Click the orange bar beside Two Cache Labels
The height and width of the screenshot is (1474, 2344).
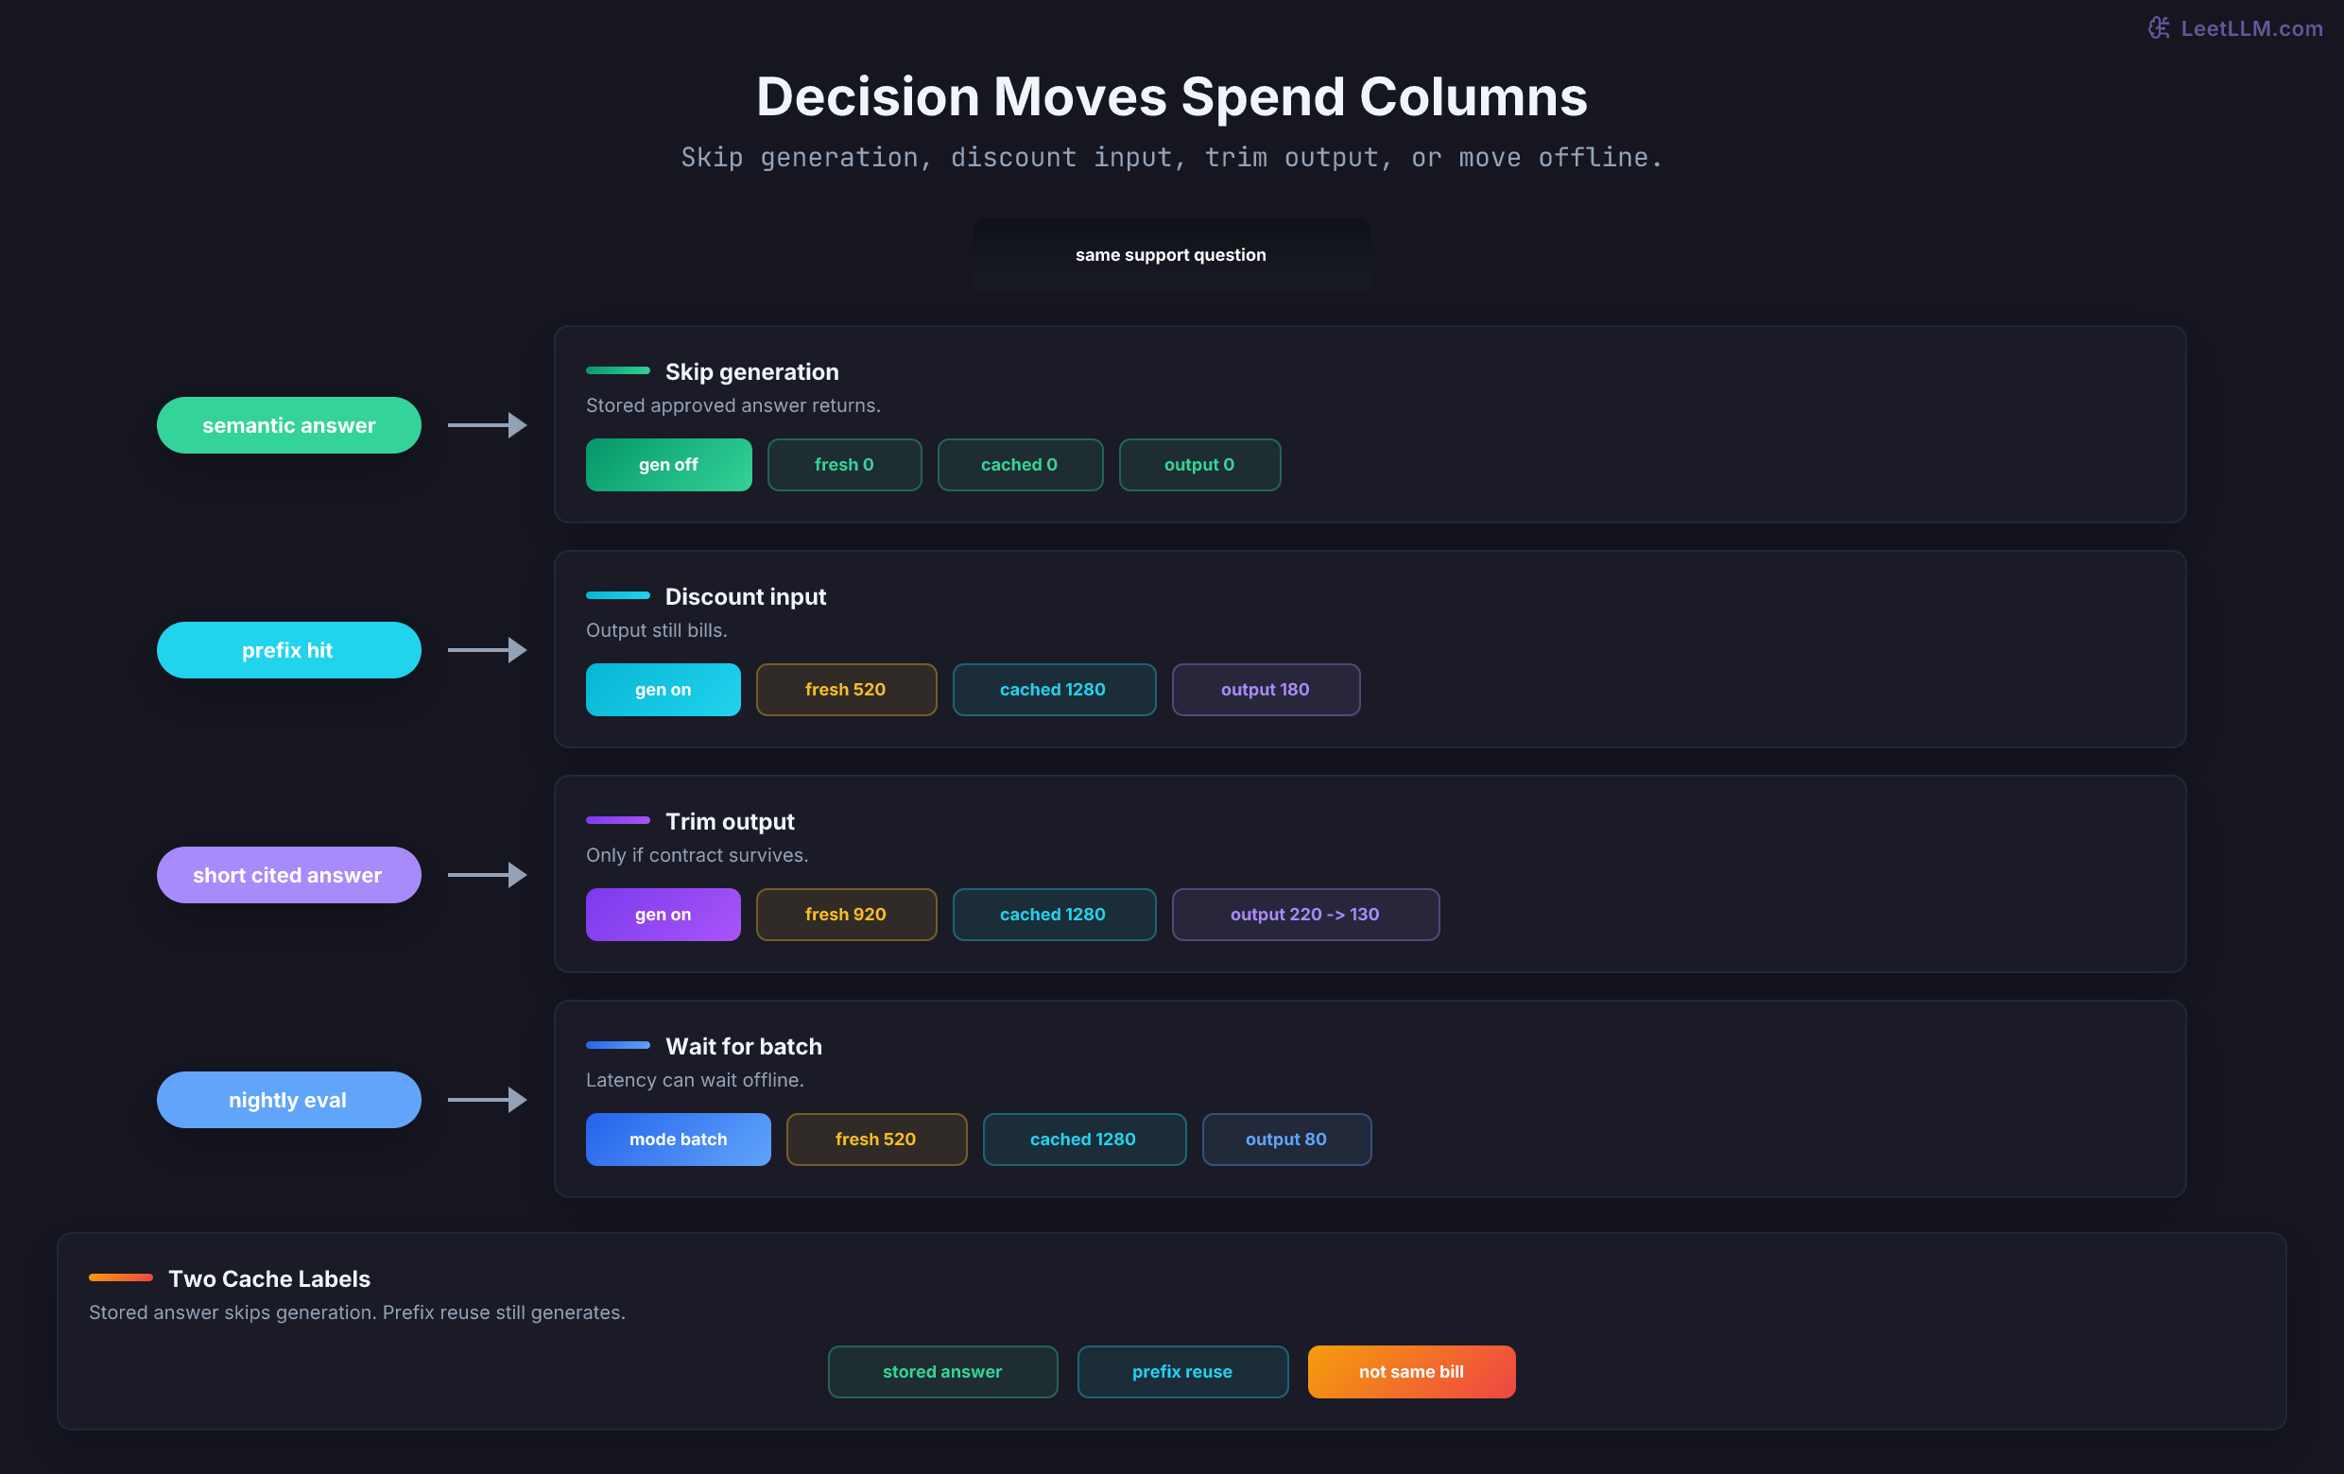point(121,1277)
